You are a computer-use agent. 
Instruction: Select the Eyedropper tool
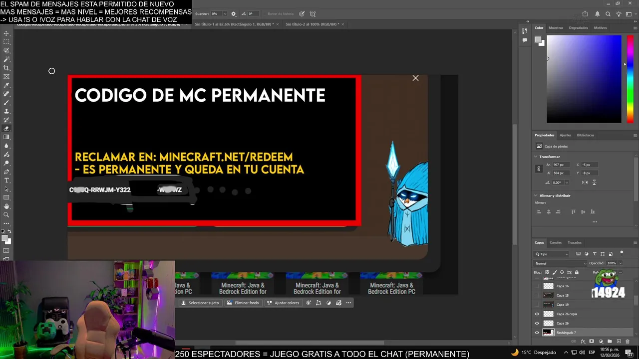click(6, 85)
